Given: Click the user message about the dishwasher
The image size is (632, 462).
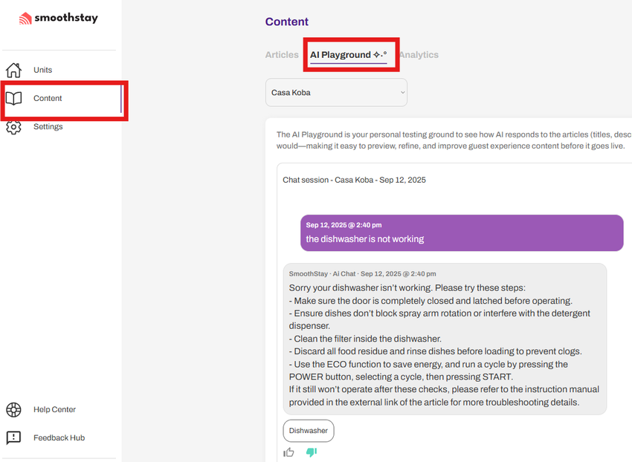Looking at the screenshot, I should click(365, 239).
